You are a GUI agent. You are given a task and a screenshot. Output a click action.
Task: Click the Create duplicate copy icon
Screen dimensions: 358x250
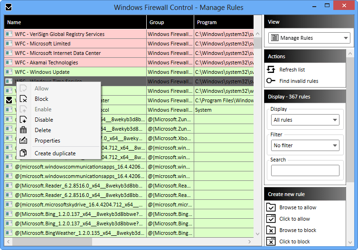pyautogui.click(x=23, y=153)
